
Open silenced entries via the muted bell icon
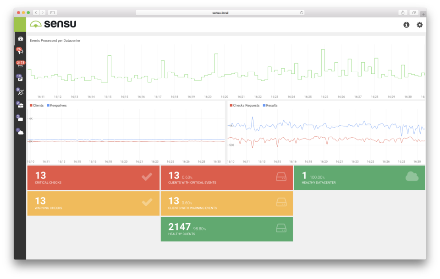tap(19, 91)
